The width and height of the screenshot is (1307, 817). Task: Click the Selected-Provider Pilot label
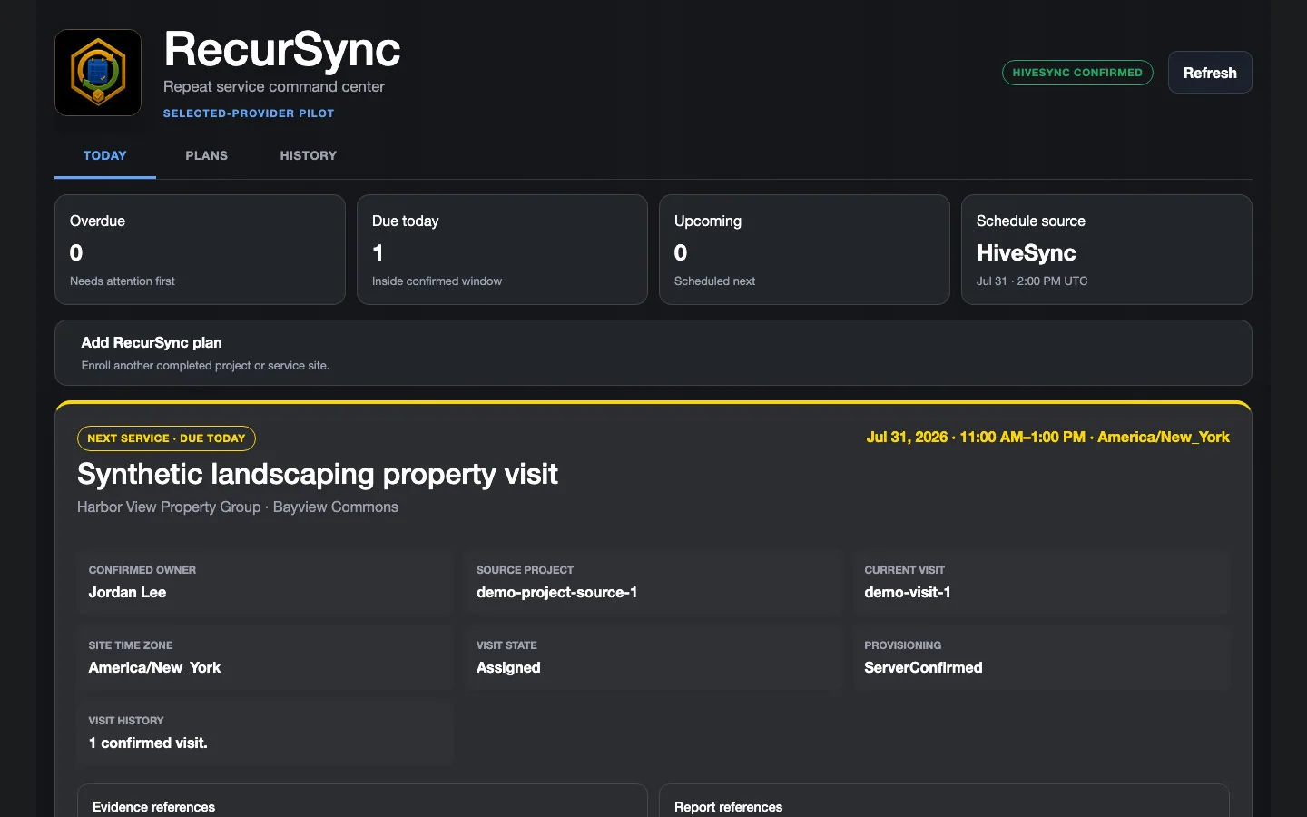coord(249,113)
